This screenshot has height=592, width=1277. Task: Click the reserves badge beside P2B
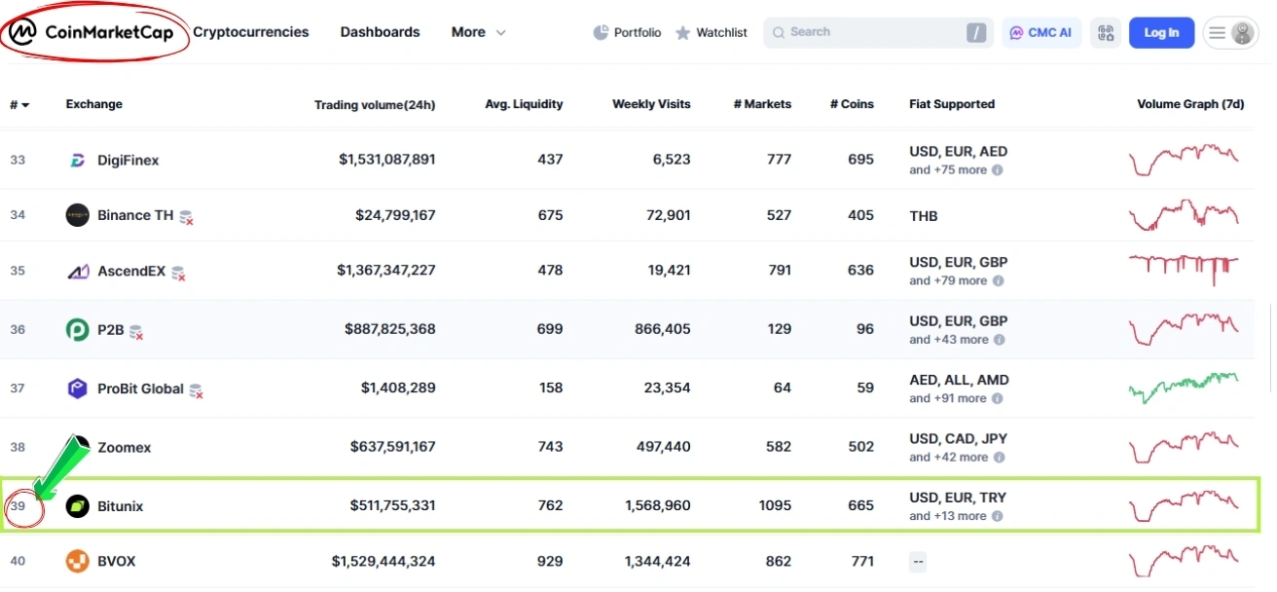(x=136, y=332)
